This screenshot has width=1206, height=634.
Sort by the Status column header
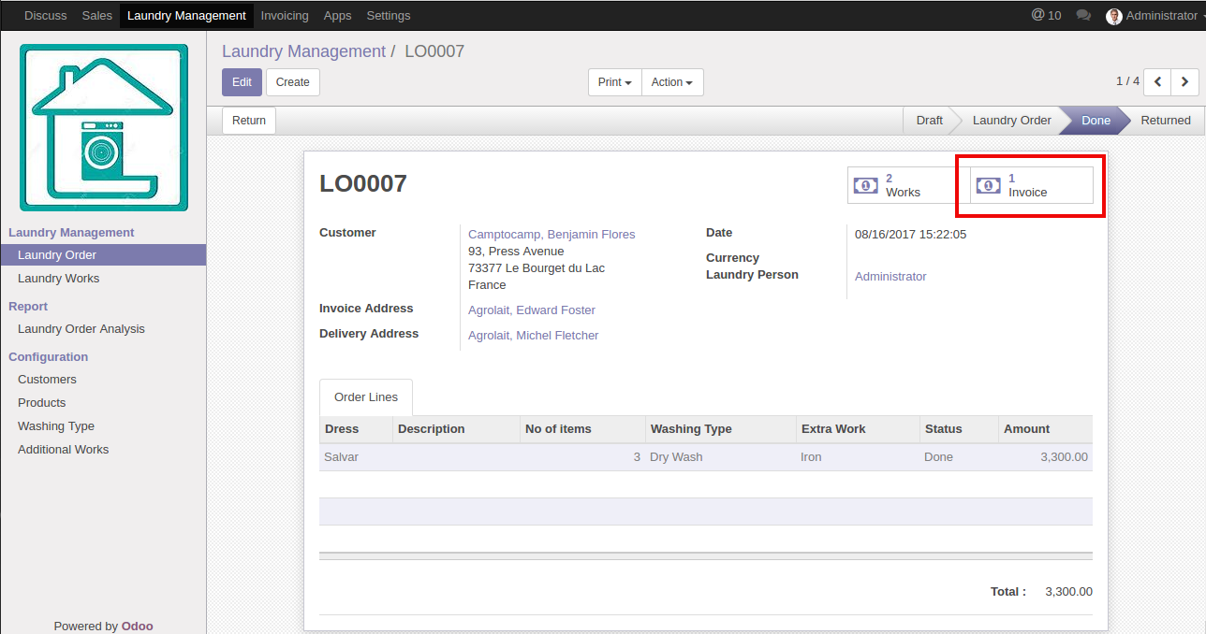(959, 429)
